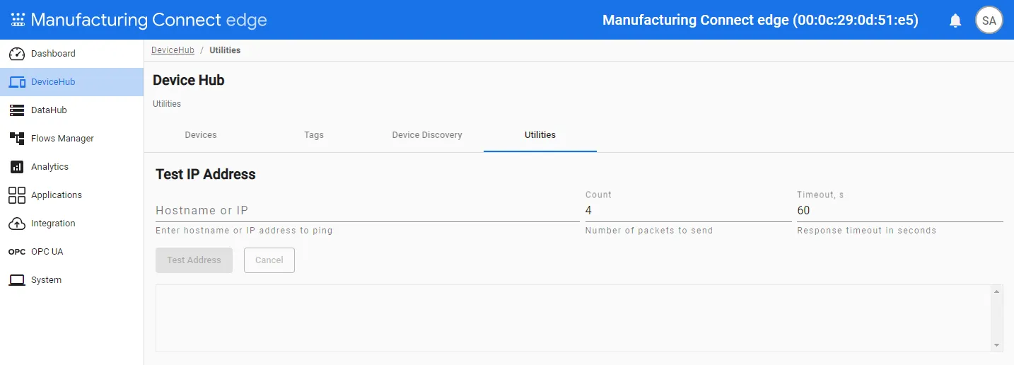Click the output box scrollbar down arrow
The width and height of the screenshot is (1014, 365).
click(997, 345)
